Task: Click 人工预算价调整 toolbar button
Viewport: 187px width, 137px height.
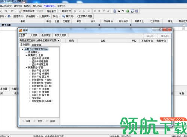Action: pos(84,16)
